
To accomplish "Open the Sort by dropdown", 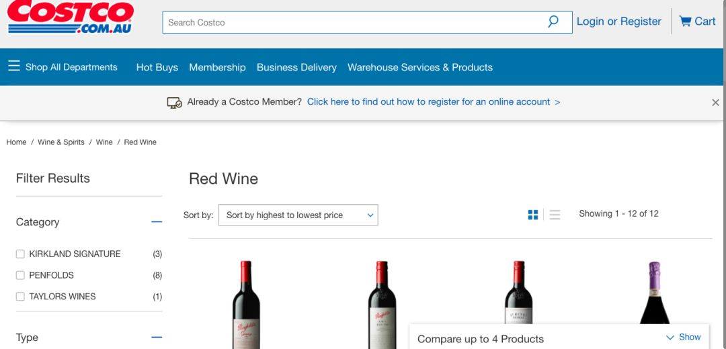I will 298,215.
